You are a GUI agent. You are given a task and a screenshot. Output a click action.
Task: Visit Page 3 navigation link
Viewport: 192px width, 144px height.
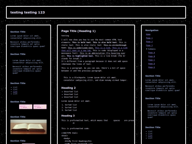(x=149, y=46)
